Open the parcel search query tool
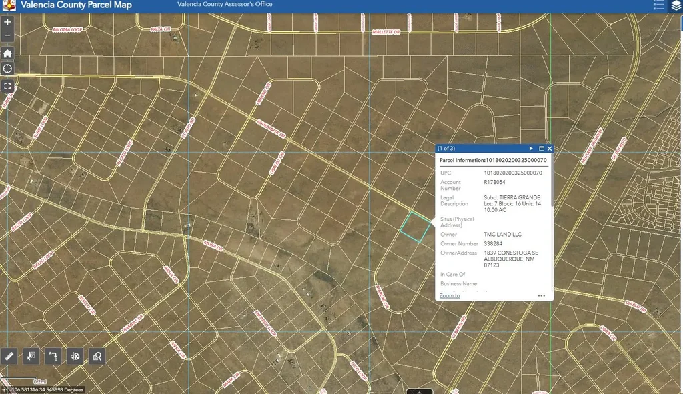The image size is (683, 394). 97,356
